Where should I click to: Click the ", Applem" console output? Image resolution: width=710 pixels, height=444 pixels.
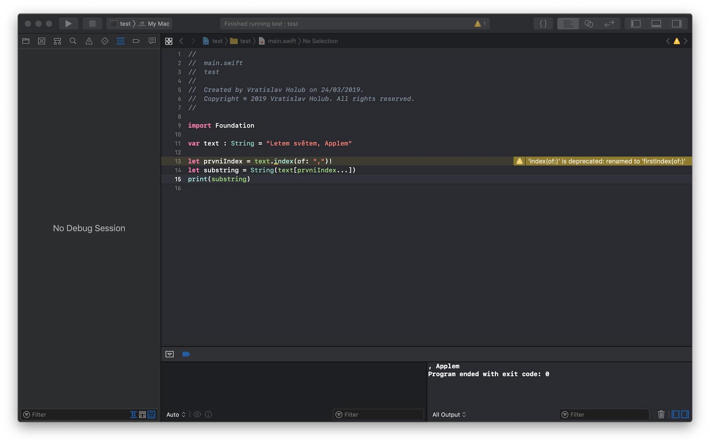coord(444,366)
